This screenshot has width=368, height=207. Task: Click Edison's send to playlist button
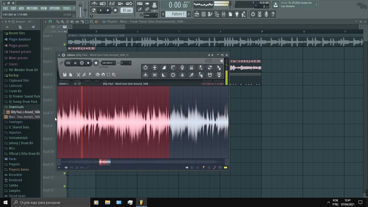219,75
